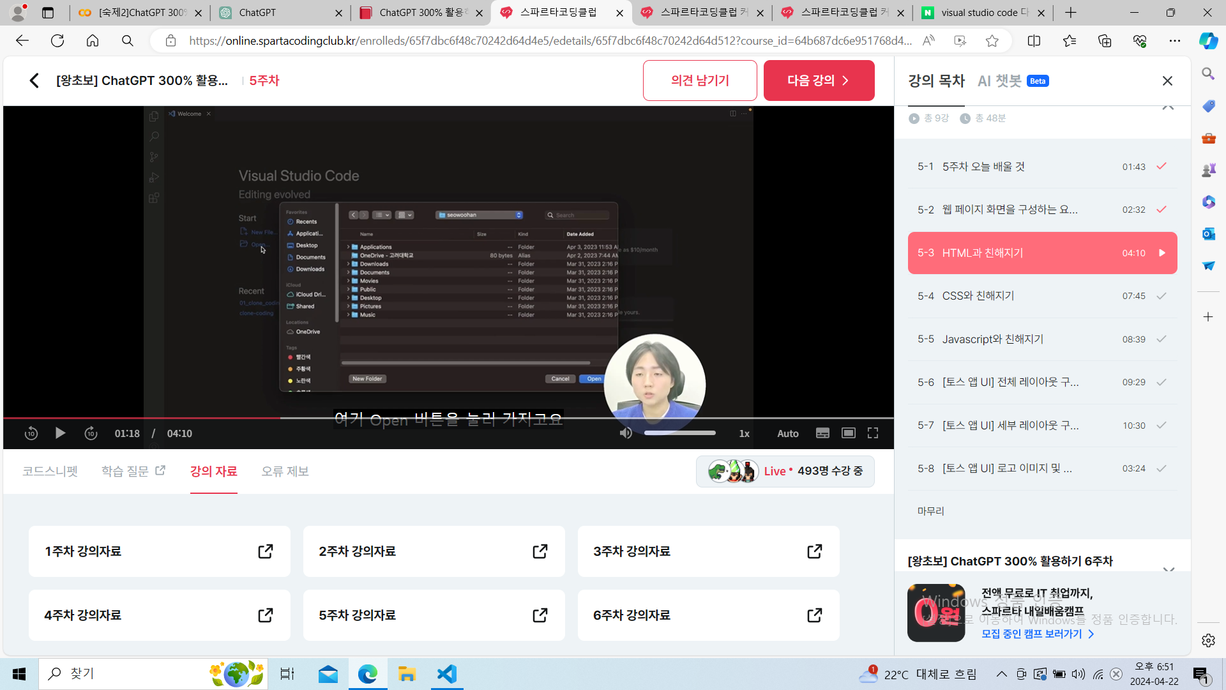
Task: Adjust the video volume slider
Action: pos(680,433)
